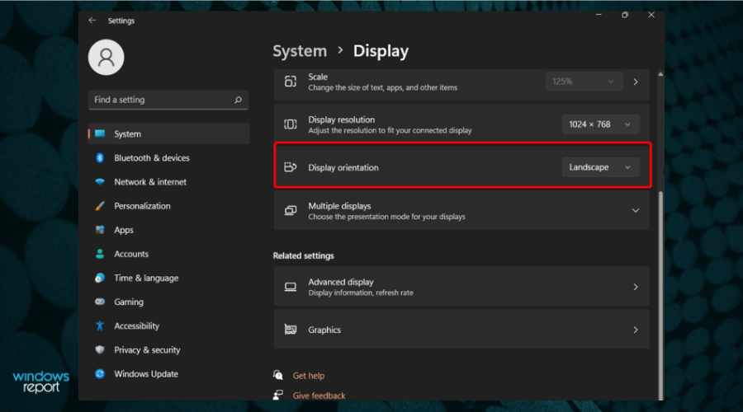Go to Gaming settings
Image resolution: width=743 pixels, height=412 pixels.
(168, 302)
